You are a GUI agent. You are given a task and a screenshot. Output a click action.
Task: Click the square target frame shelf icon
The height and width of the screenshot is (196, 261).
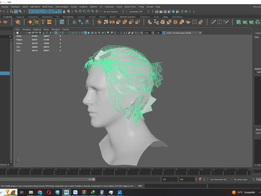point(195,22)
